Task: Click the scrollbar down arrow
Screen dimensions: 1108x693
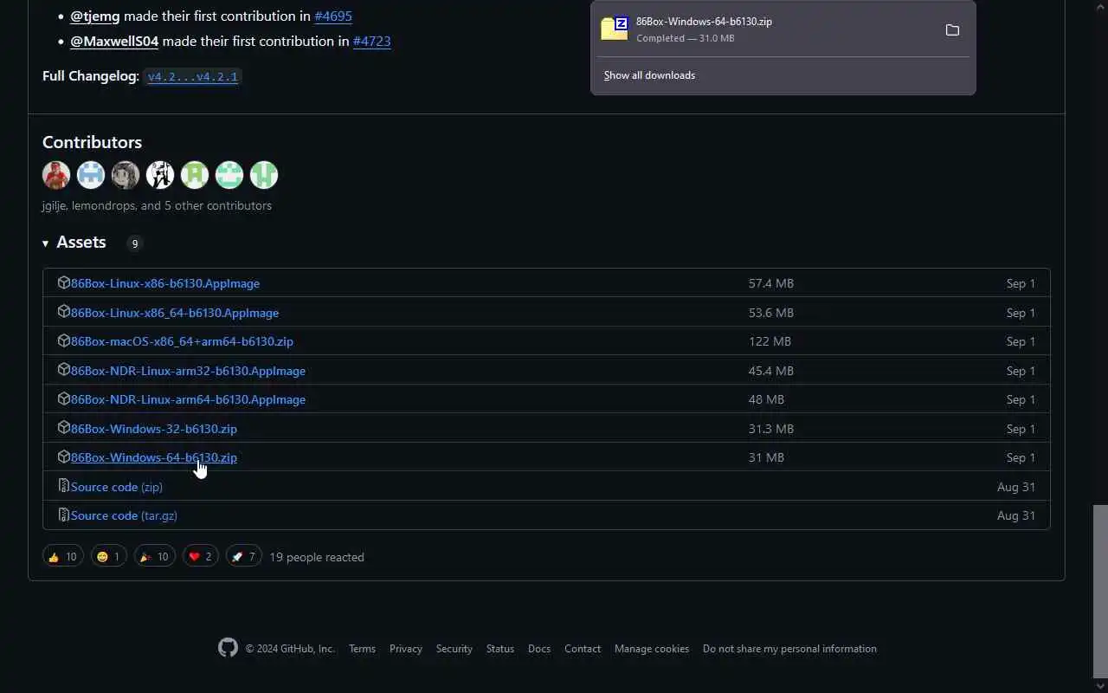Action: click(x=1100, y=686)
